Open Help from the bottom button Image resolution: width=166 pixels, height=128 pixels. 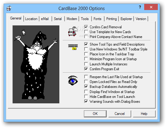pyautogui.click(x=144, y=114)
